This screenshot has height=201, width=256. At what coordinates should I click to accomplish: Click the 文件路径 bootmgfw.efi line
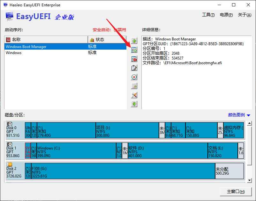(x=182, y=63)
